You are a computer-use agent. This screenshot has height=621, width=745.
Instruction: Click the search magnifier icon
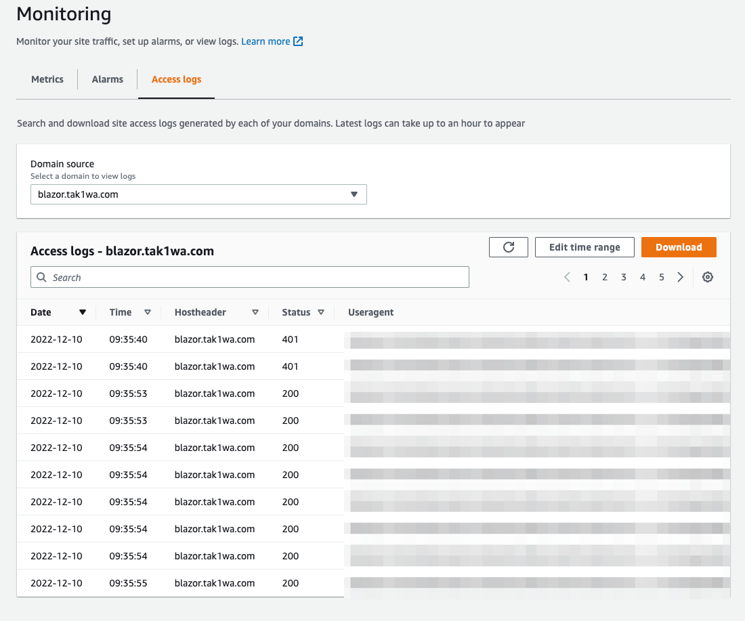[x=41, y=277]
